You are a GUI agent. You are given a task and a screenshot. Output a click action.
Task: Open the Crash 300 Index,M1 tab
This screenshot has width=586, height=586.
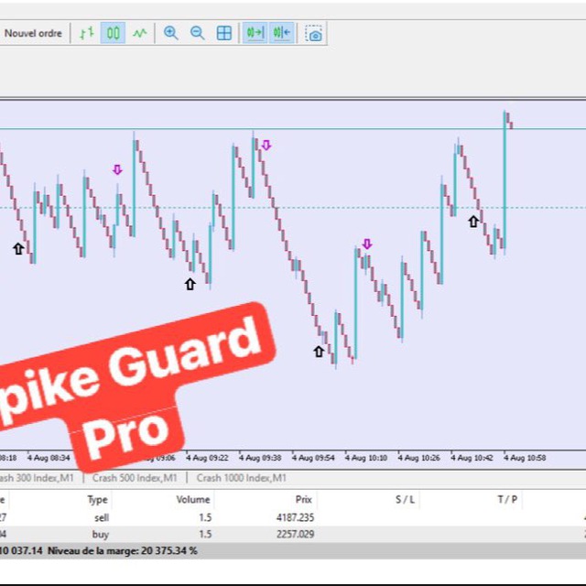[x=37, y=478]
